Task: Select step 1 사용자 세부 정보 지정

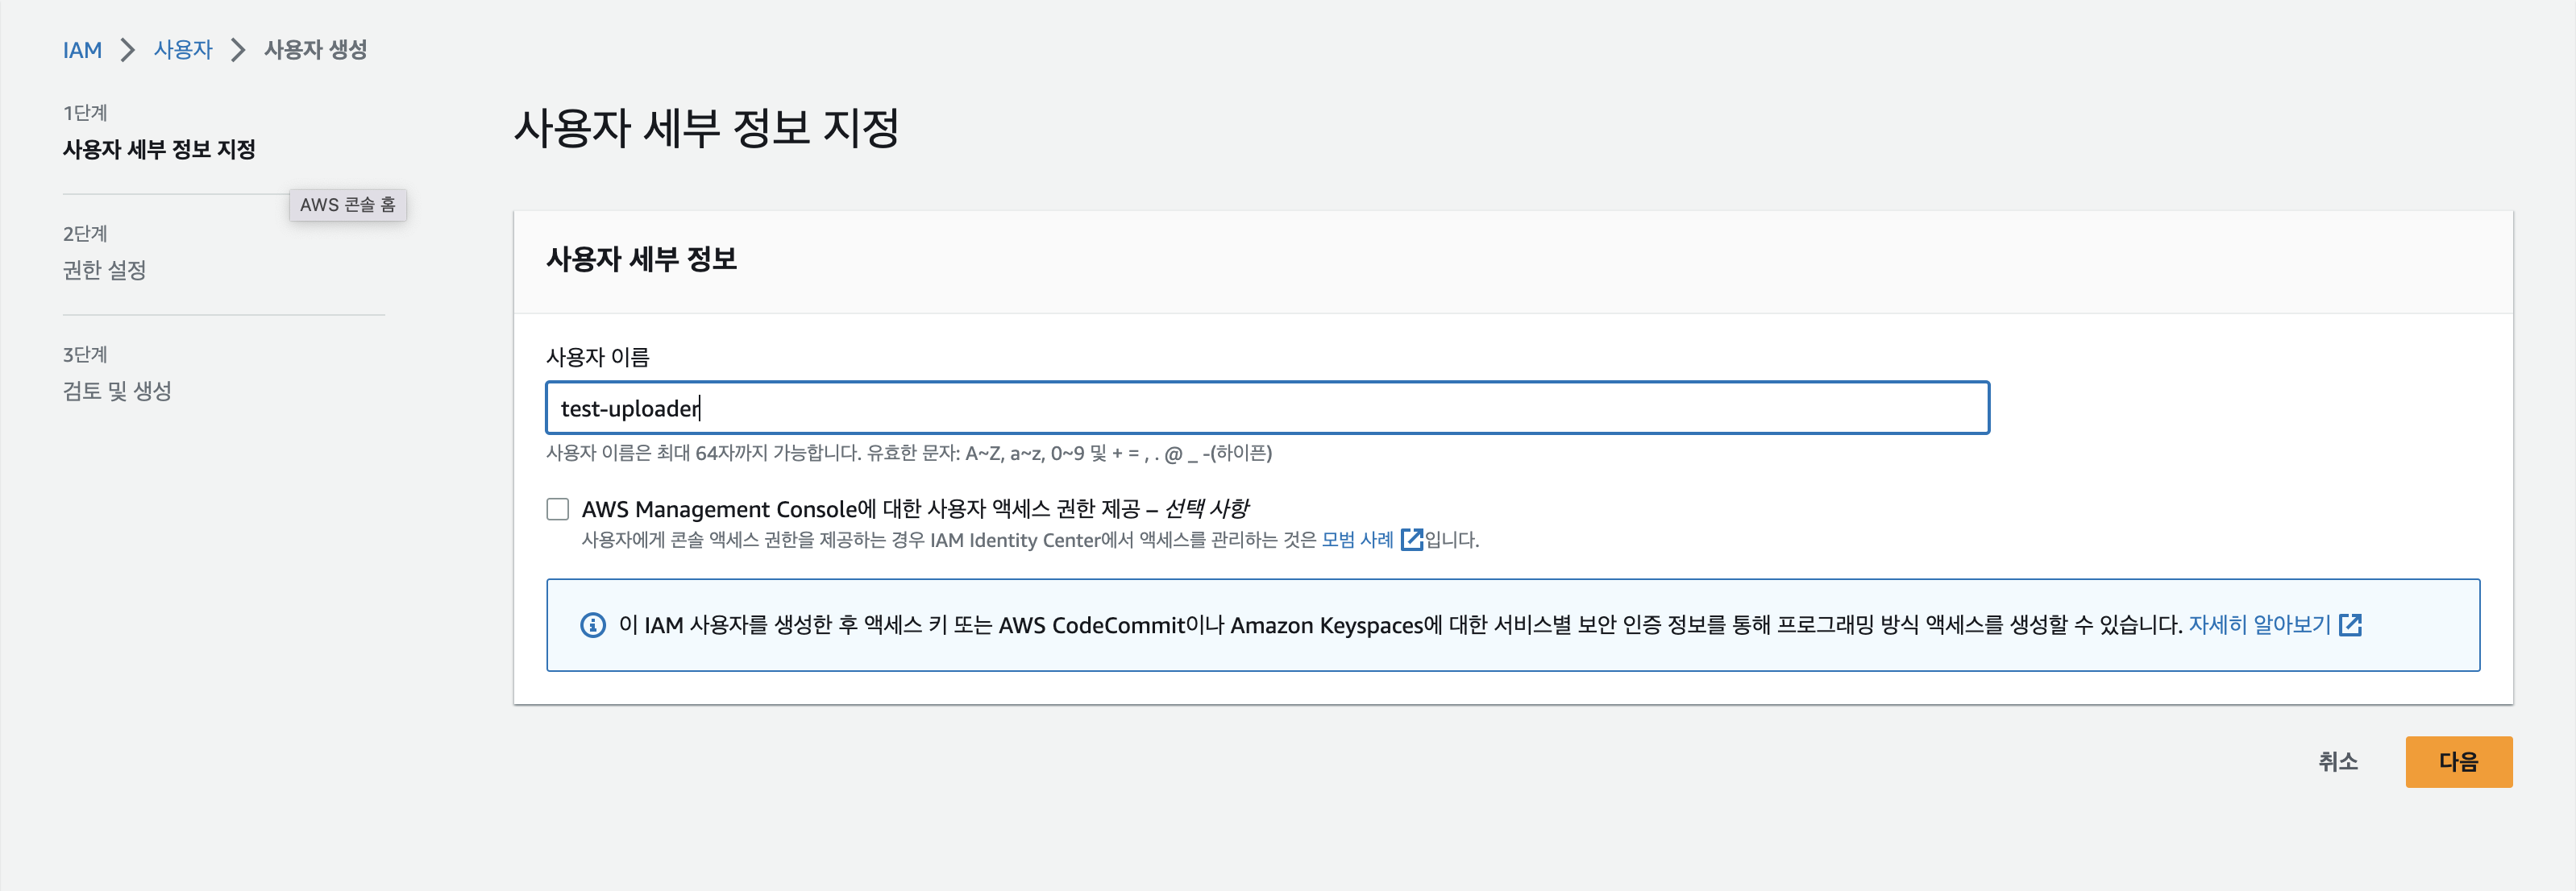Action: (x=159, y=150)
